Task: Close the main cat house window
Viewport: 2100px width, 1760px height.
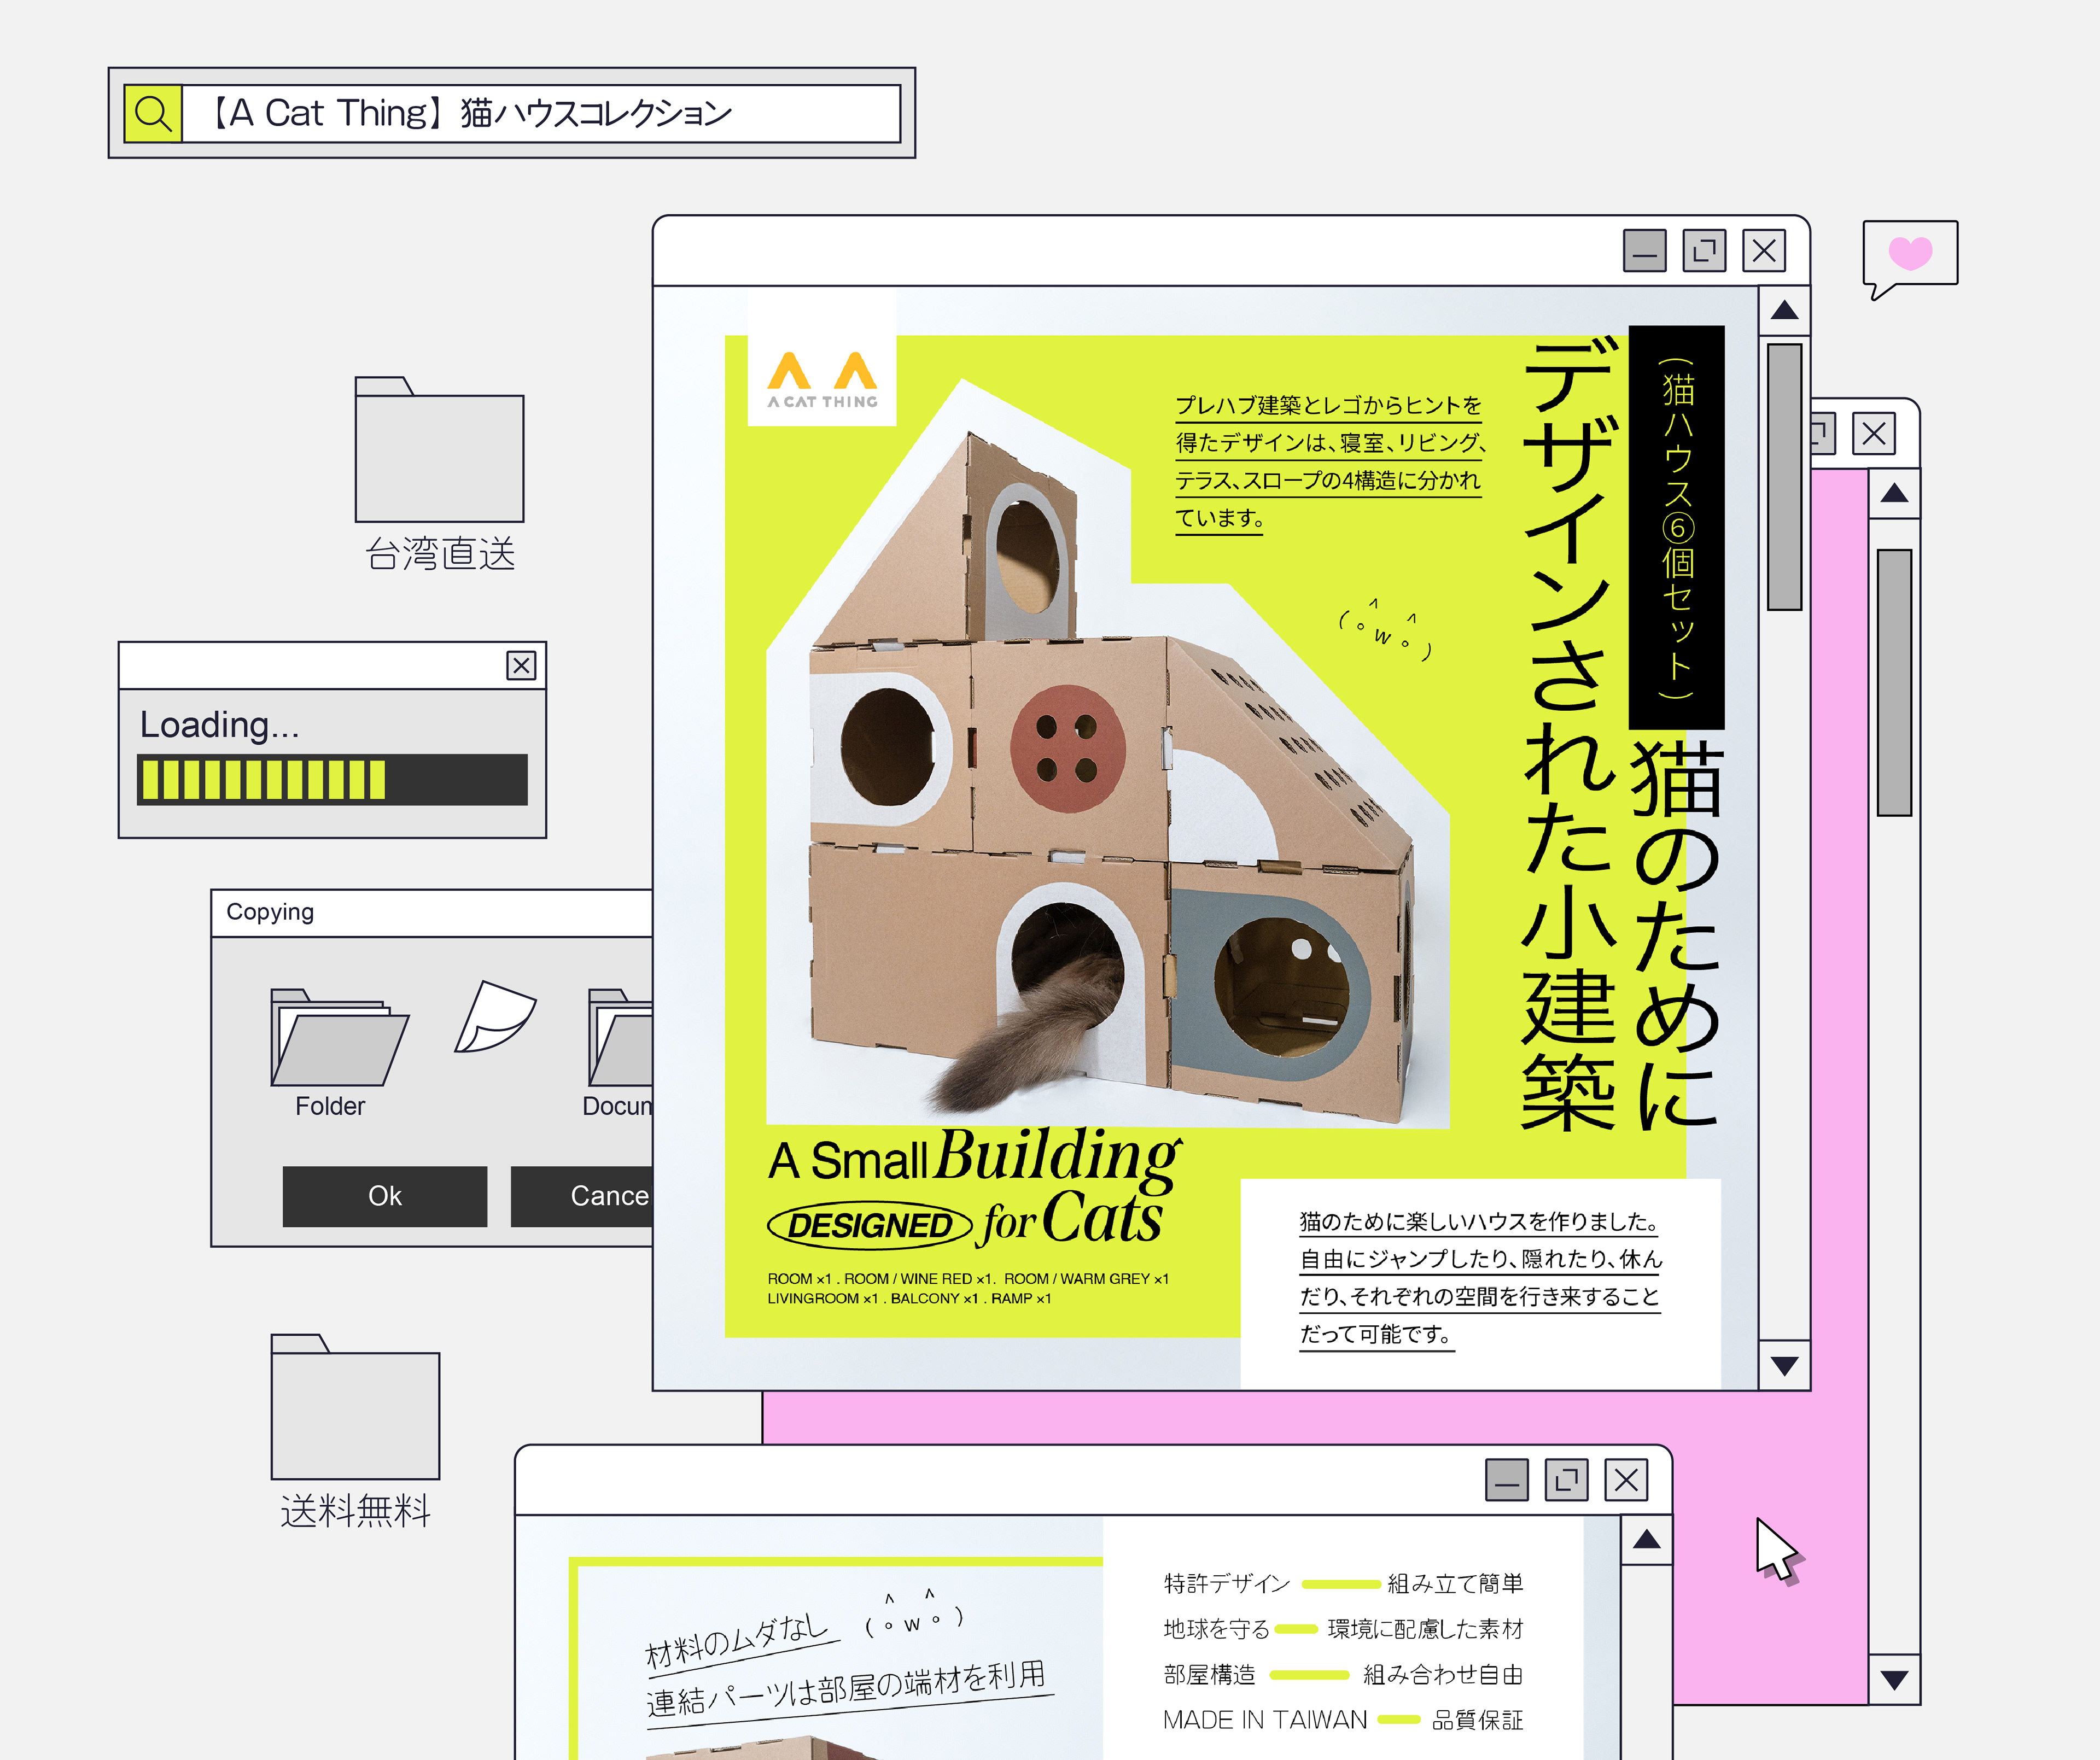Action: click(1764, 250)
